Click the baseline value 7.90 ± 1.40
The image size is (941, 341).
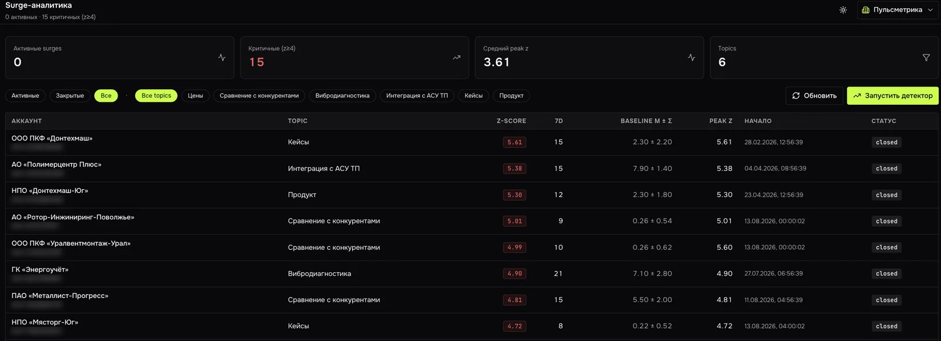pos(652,169)
